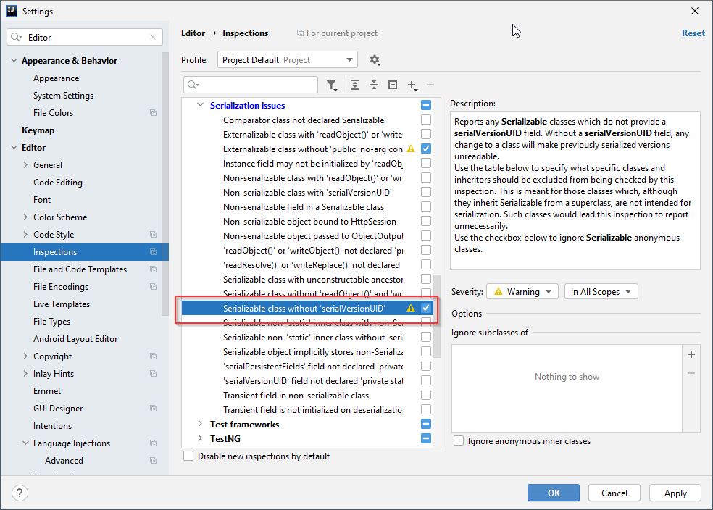Toggle 'Disable new inspections by default' checkbox
Screen dimensions: 713x510
tap(189, 456)
